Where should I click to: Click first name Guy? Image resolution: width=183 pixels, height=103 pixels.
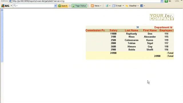tap(150, 47)
